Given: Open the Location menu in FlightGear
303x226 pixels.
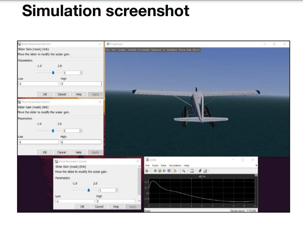Looking at the screenshot, I should pyautogui.click(x=122, y=50).
